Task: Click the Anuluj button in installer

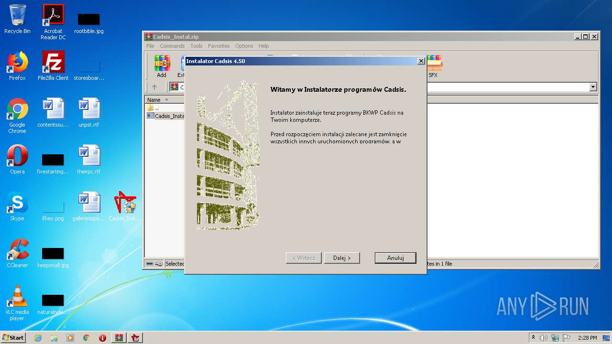Action: pyautogui.click(x=395, y=258)
